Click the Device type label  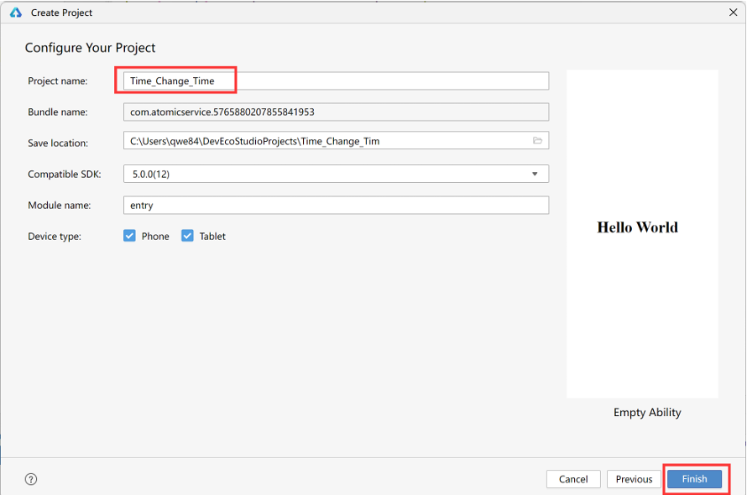point(55,237)
